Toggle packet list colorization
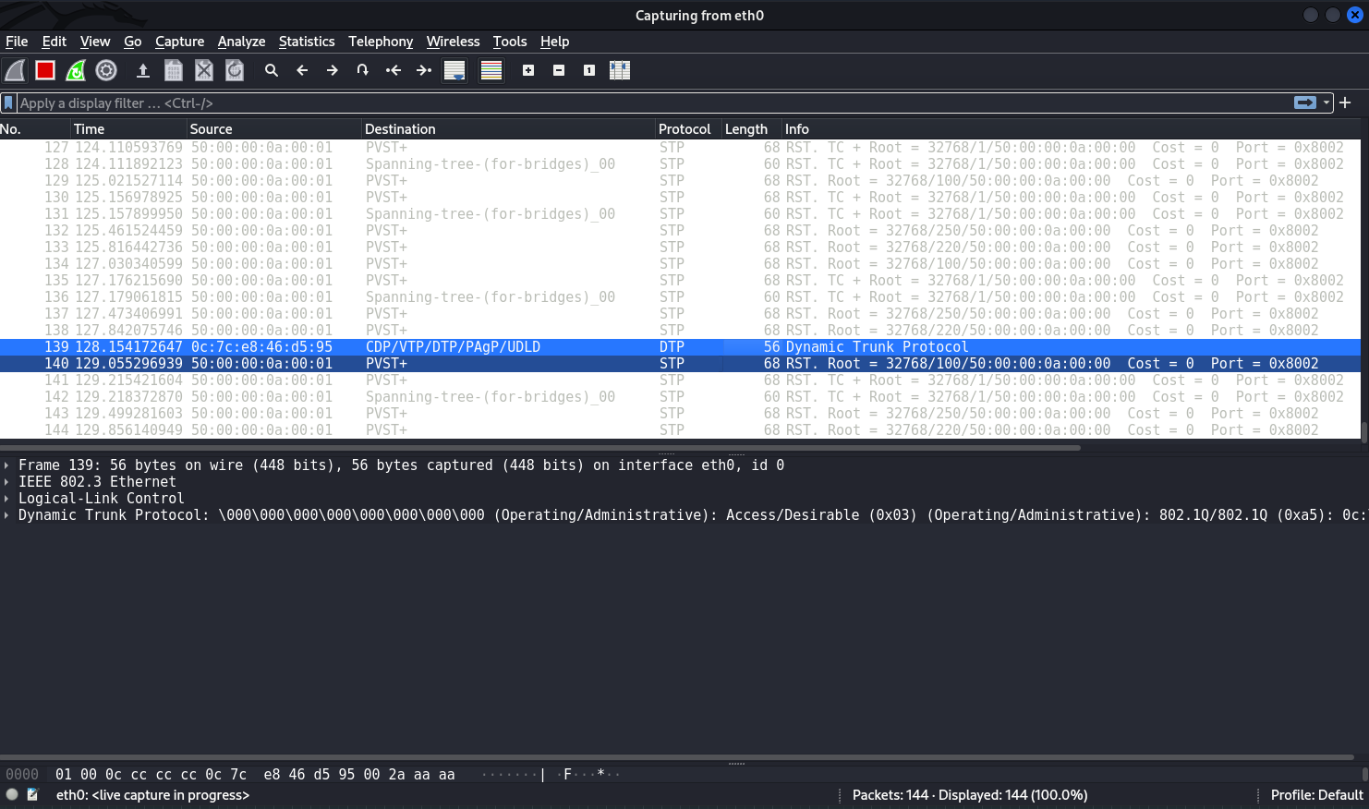 tap(491, 70)
